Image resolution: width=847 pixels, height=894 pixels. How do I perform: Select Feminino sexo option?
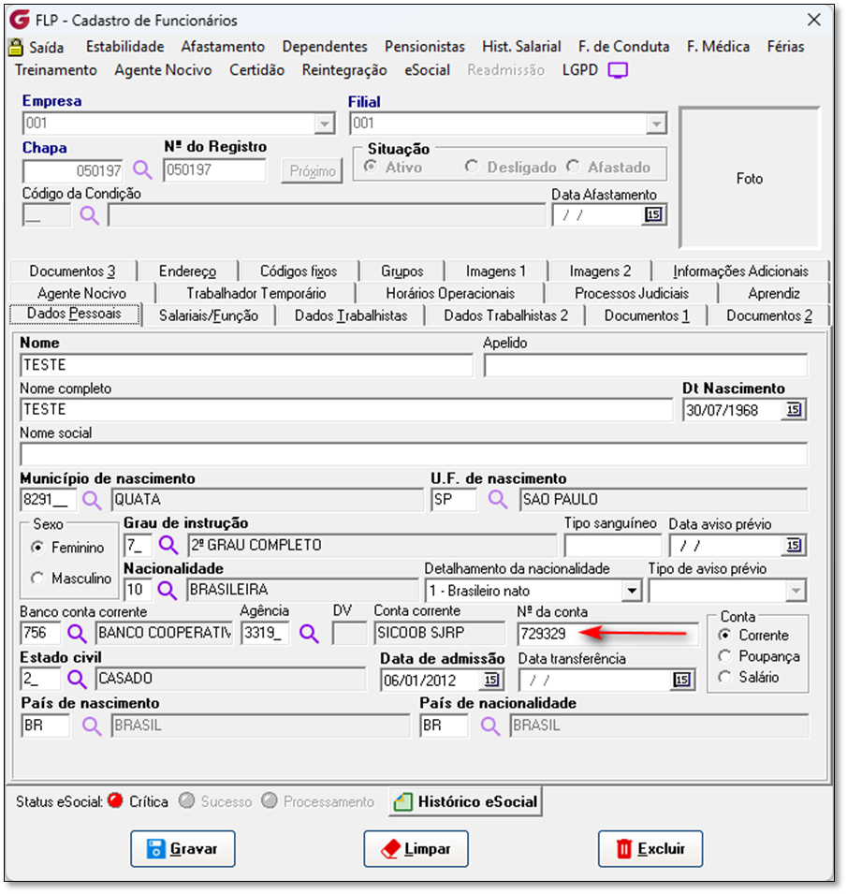click(x=37, y=548)
